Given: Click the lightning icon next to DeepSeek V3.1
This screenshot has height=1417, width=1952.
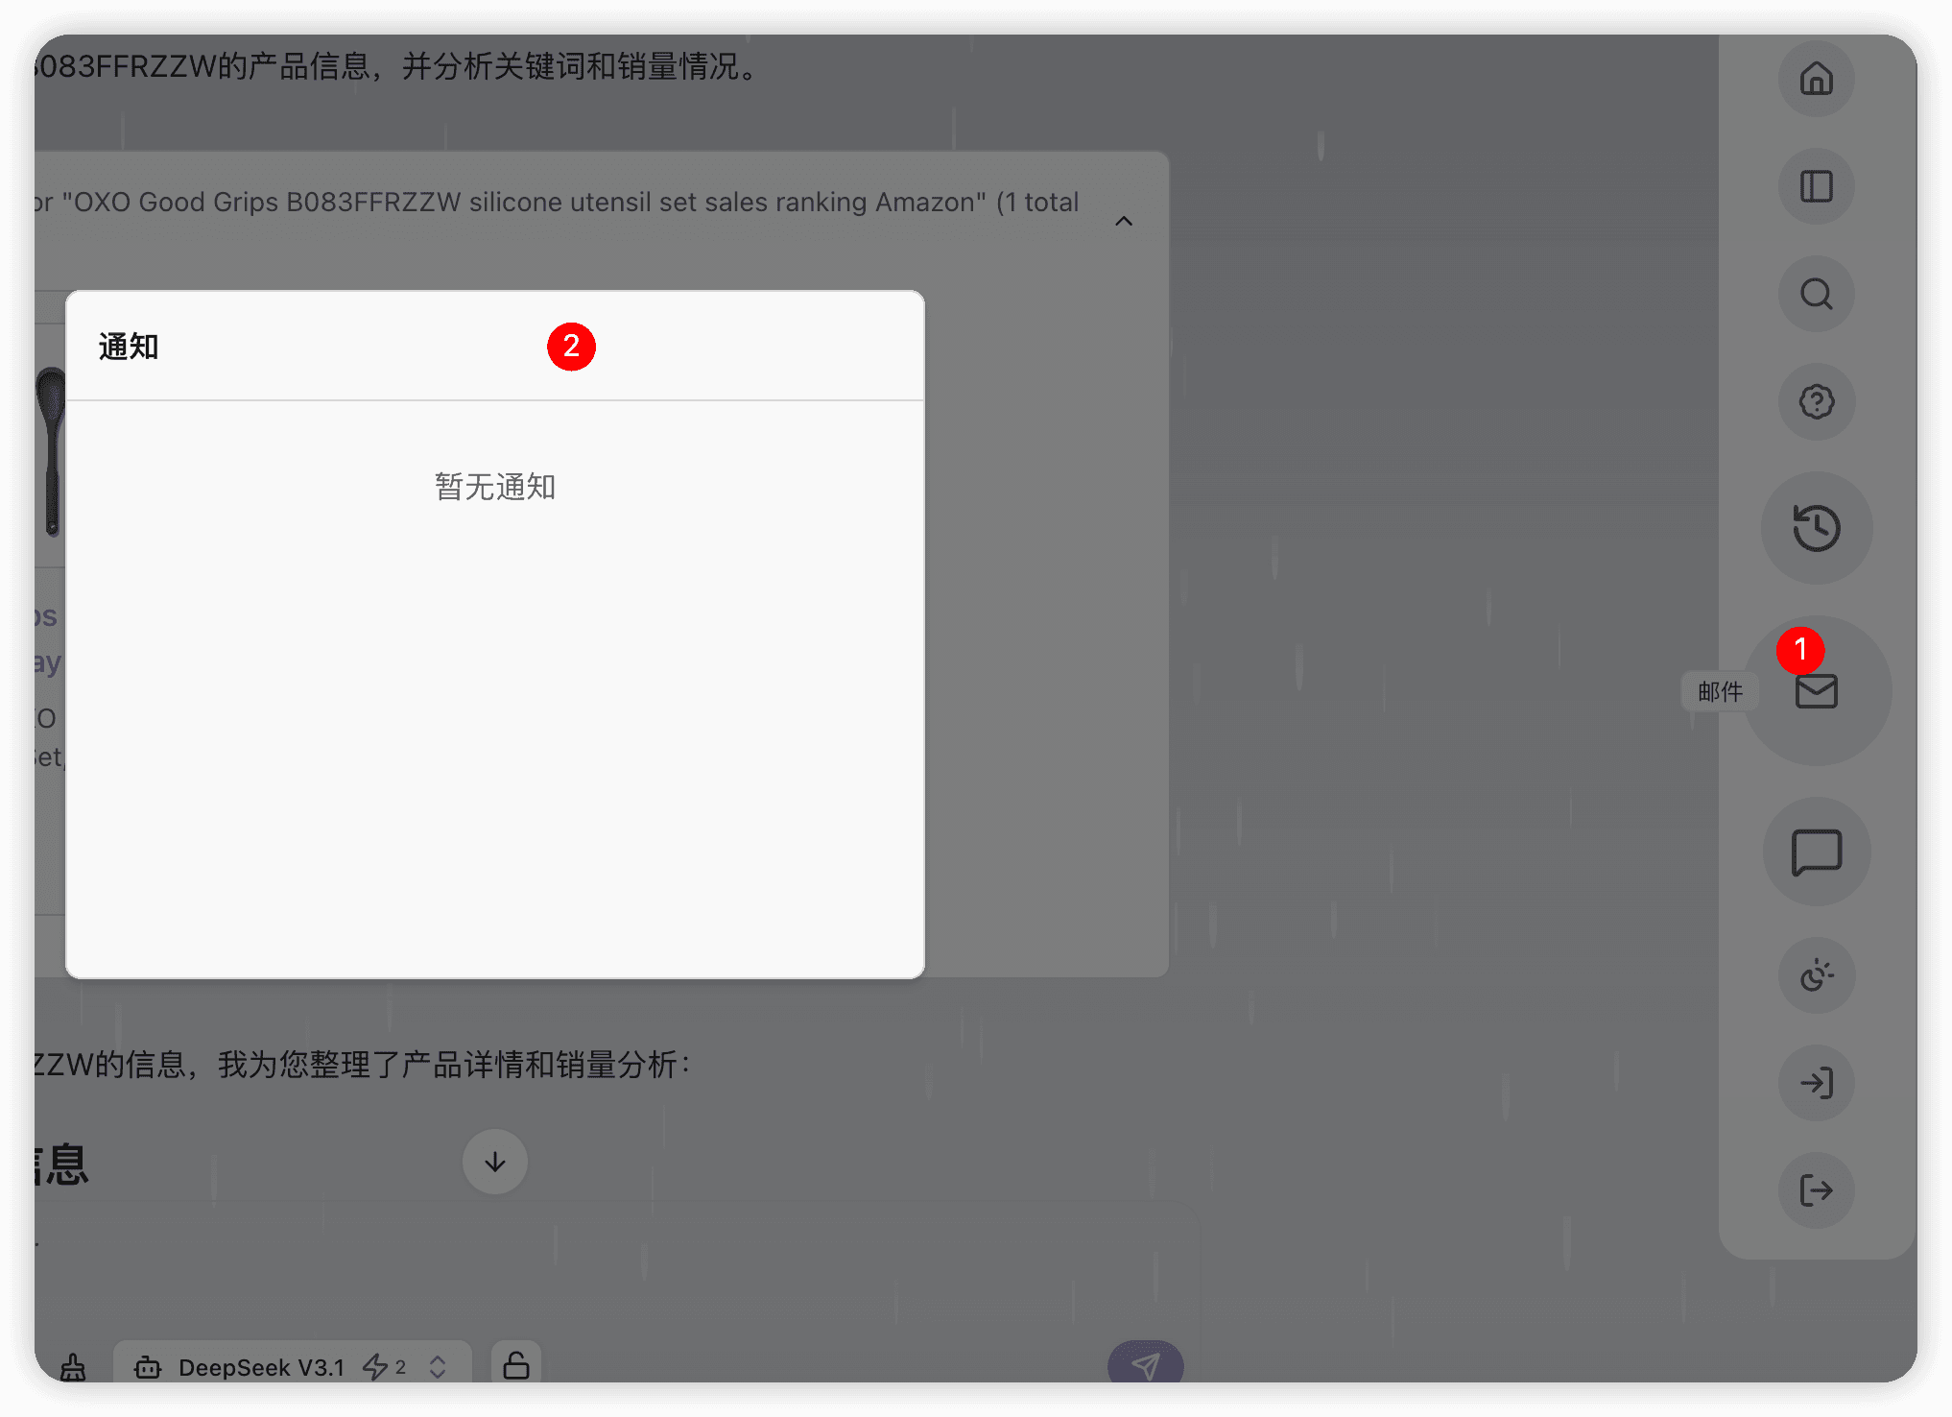Looking at the screenshot, I should (376, 1367).
